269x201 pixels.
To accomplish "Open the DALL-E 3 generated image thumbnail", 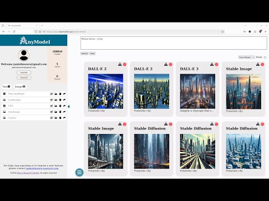I will [x=197, y=91].
